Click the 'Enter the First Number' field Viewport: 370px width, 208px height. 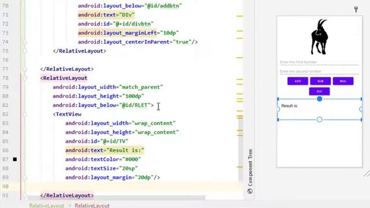[x=319, y=62]
